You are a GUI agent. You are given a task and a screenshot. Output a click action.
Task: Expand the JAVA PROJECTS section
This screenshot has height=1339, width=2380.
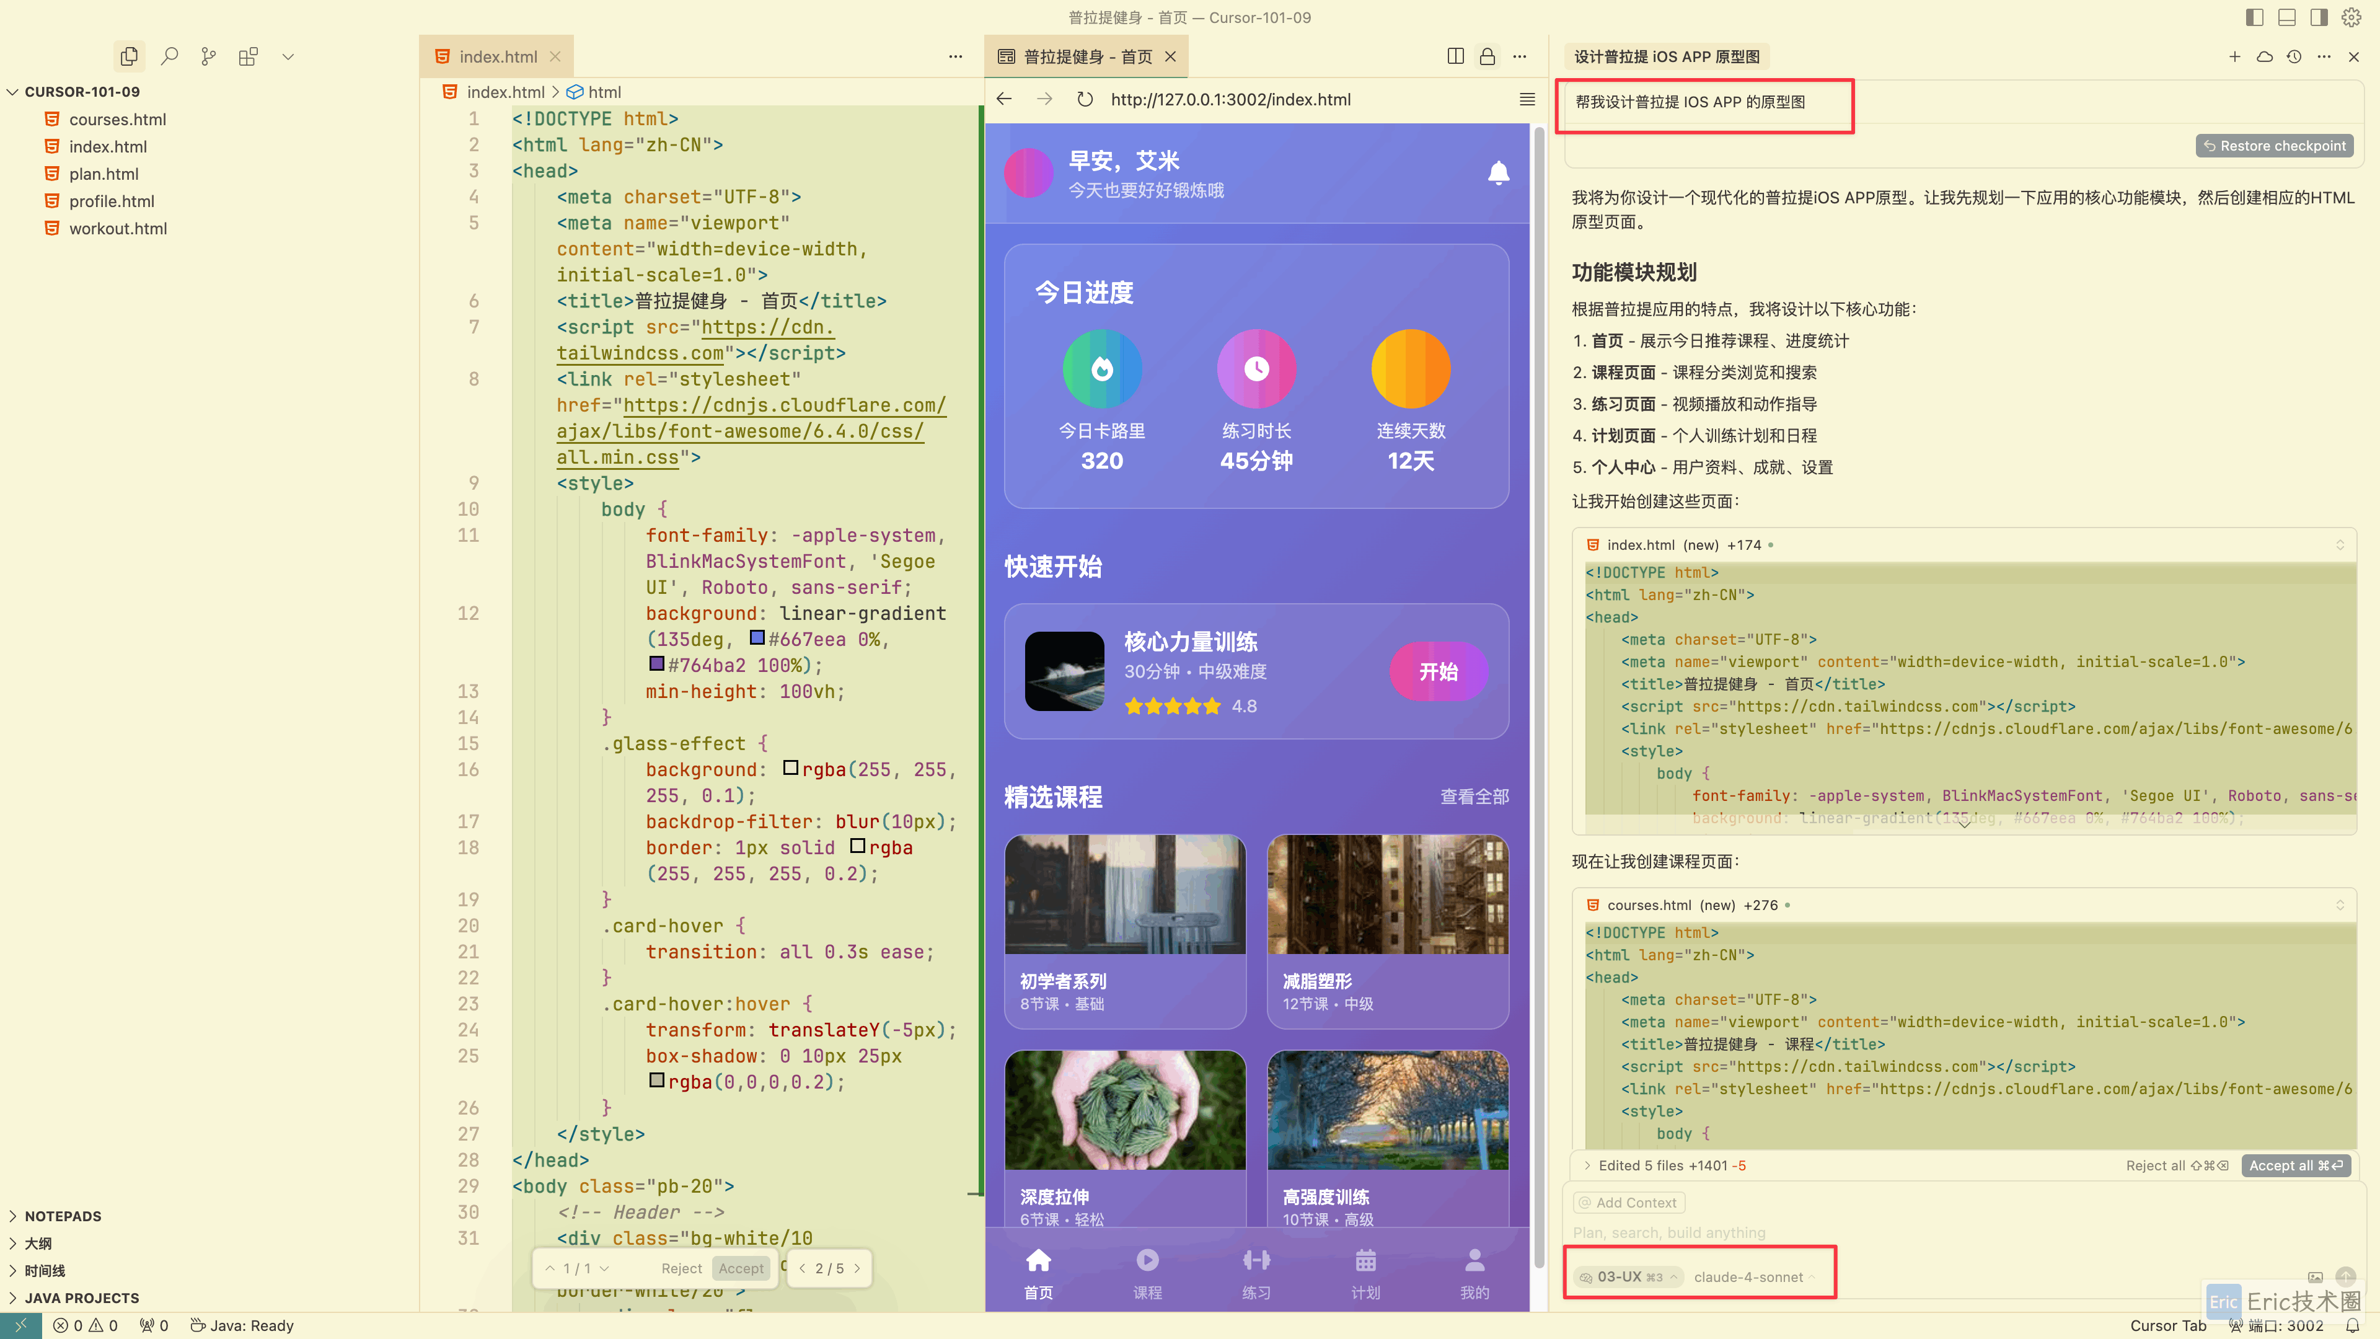(x=81, y=1297)
